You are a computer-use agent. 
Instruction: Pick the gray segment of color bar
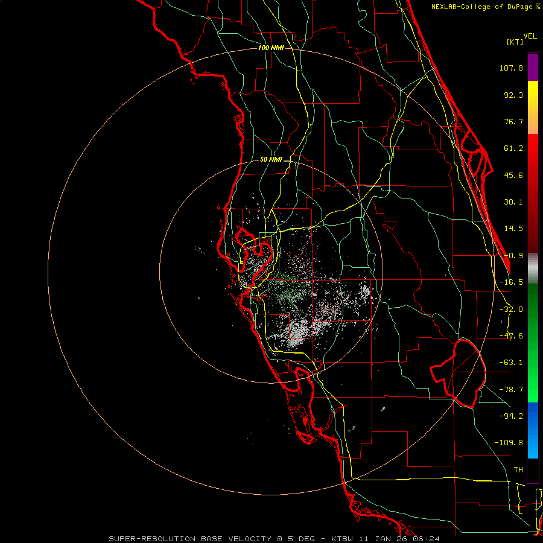(x=533, y=268)
